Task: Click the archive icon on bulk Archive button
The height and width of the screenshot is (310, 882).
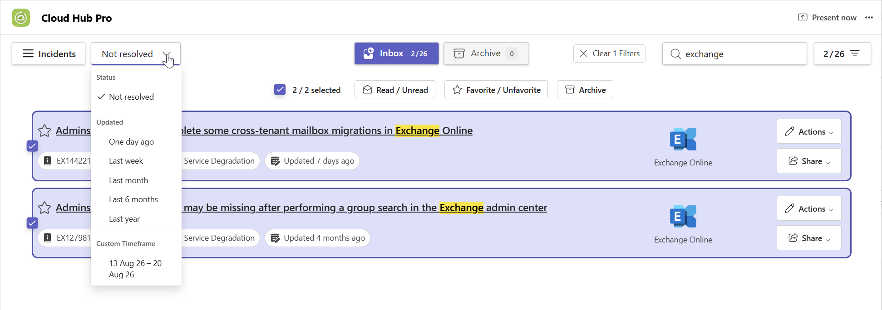Action: 570,90
